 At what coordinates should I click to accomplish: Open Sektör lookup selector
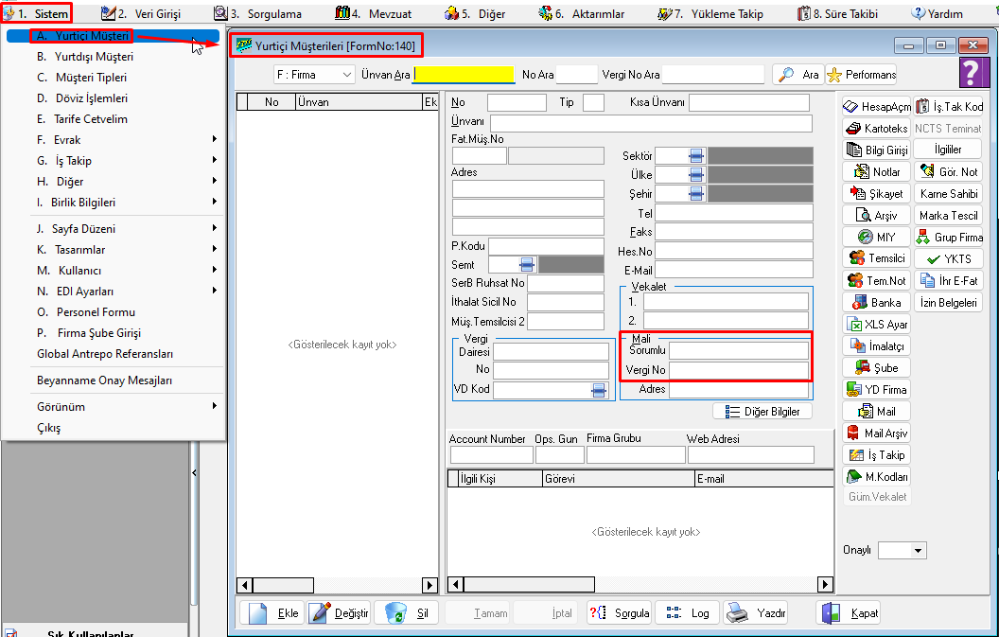click(696, 155)
